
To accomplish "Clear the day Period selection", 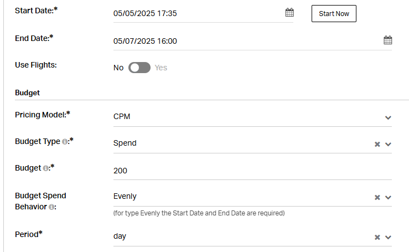I will coord(377,237).
